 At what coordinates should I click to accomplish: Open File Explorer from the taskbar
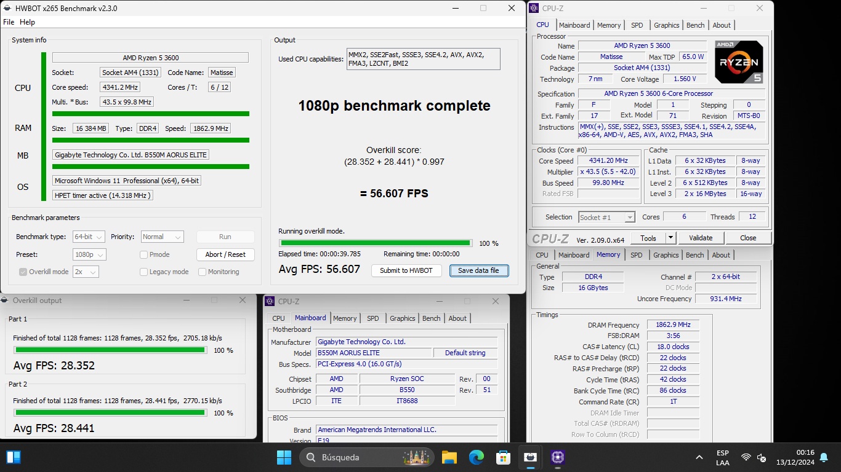click(449, 457)
